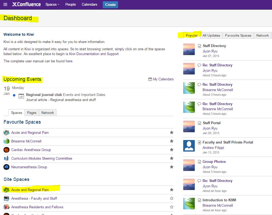Select the Pages tab
Image resolution: width=272 pixels, height=215 pixels.
32,113
